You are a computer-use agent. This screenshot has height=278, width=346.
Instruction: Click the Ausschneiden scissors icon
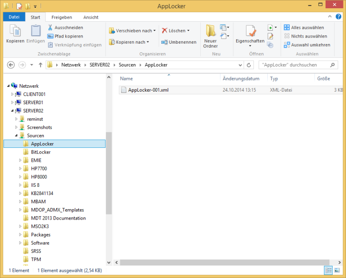pyautogui.click(x=51, y=27)
